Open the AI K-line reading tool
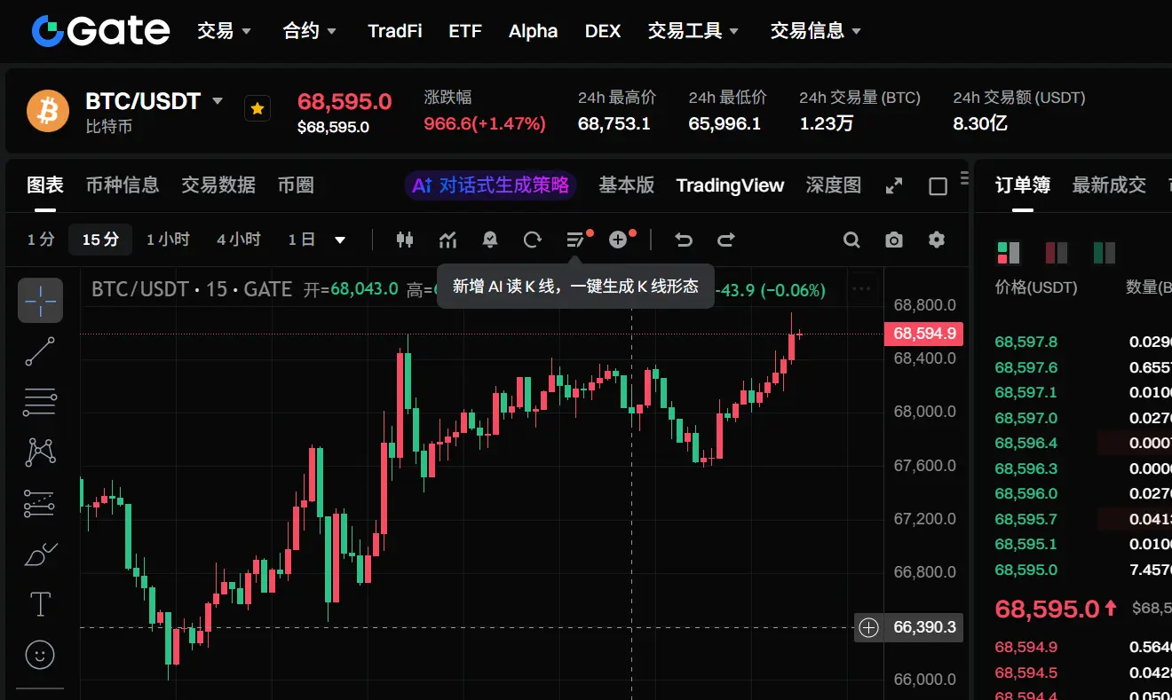Screen dimensions: 1172x700 (x=577, y=239)
